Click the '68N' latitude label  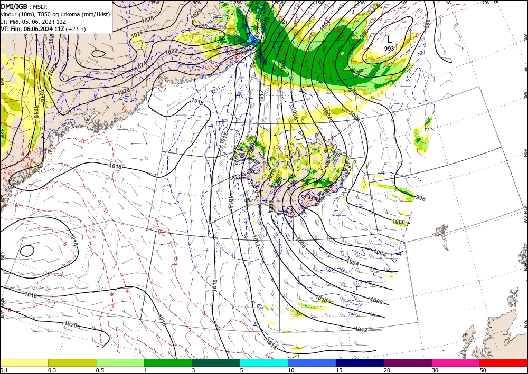pos(525,37)
